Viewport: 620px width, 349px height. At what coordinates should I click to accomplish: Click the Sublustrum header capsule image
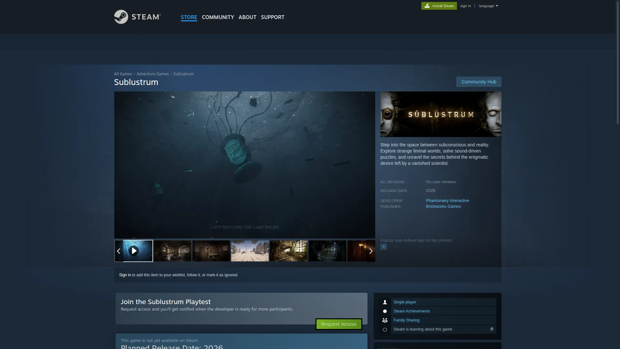[441, 114]
